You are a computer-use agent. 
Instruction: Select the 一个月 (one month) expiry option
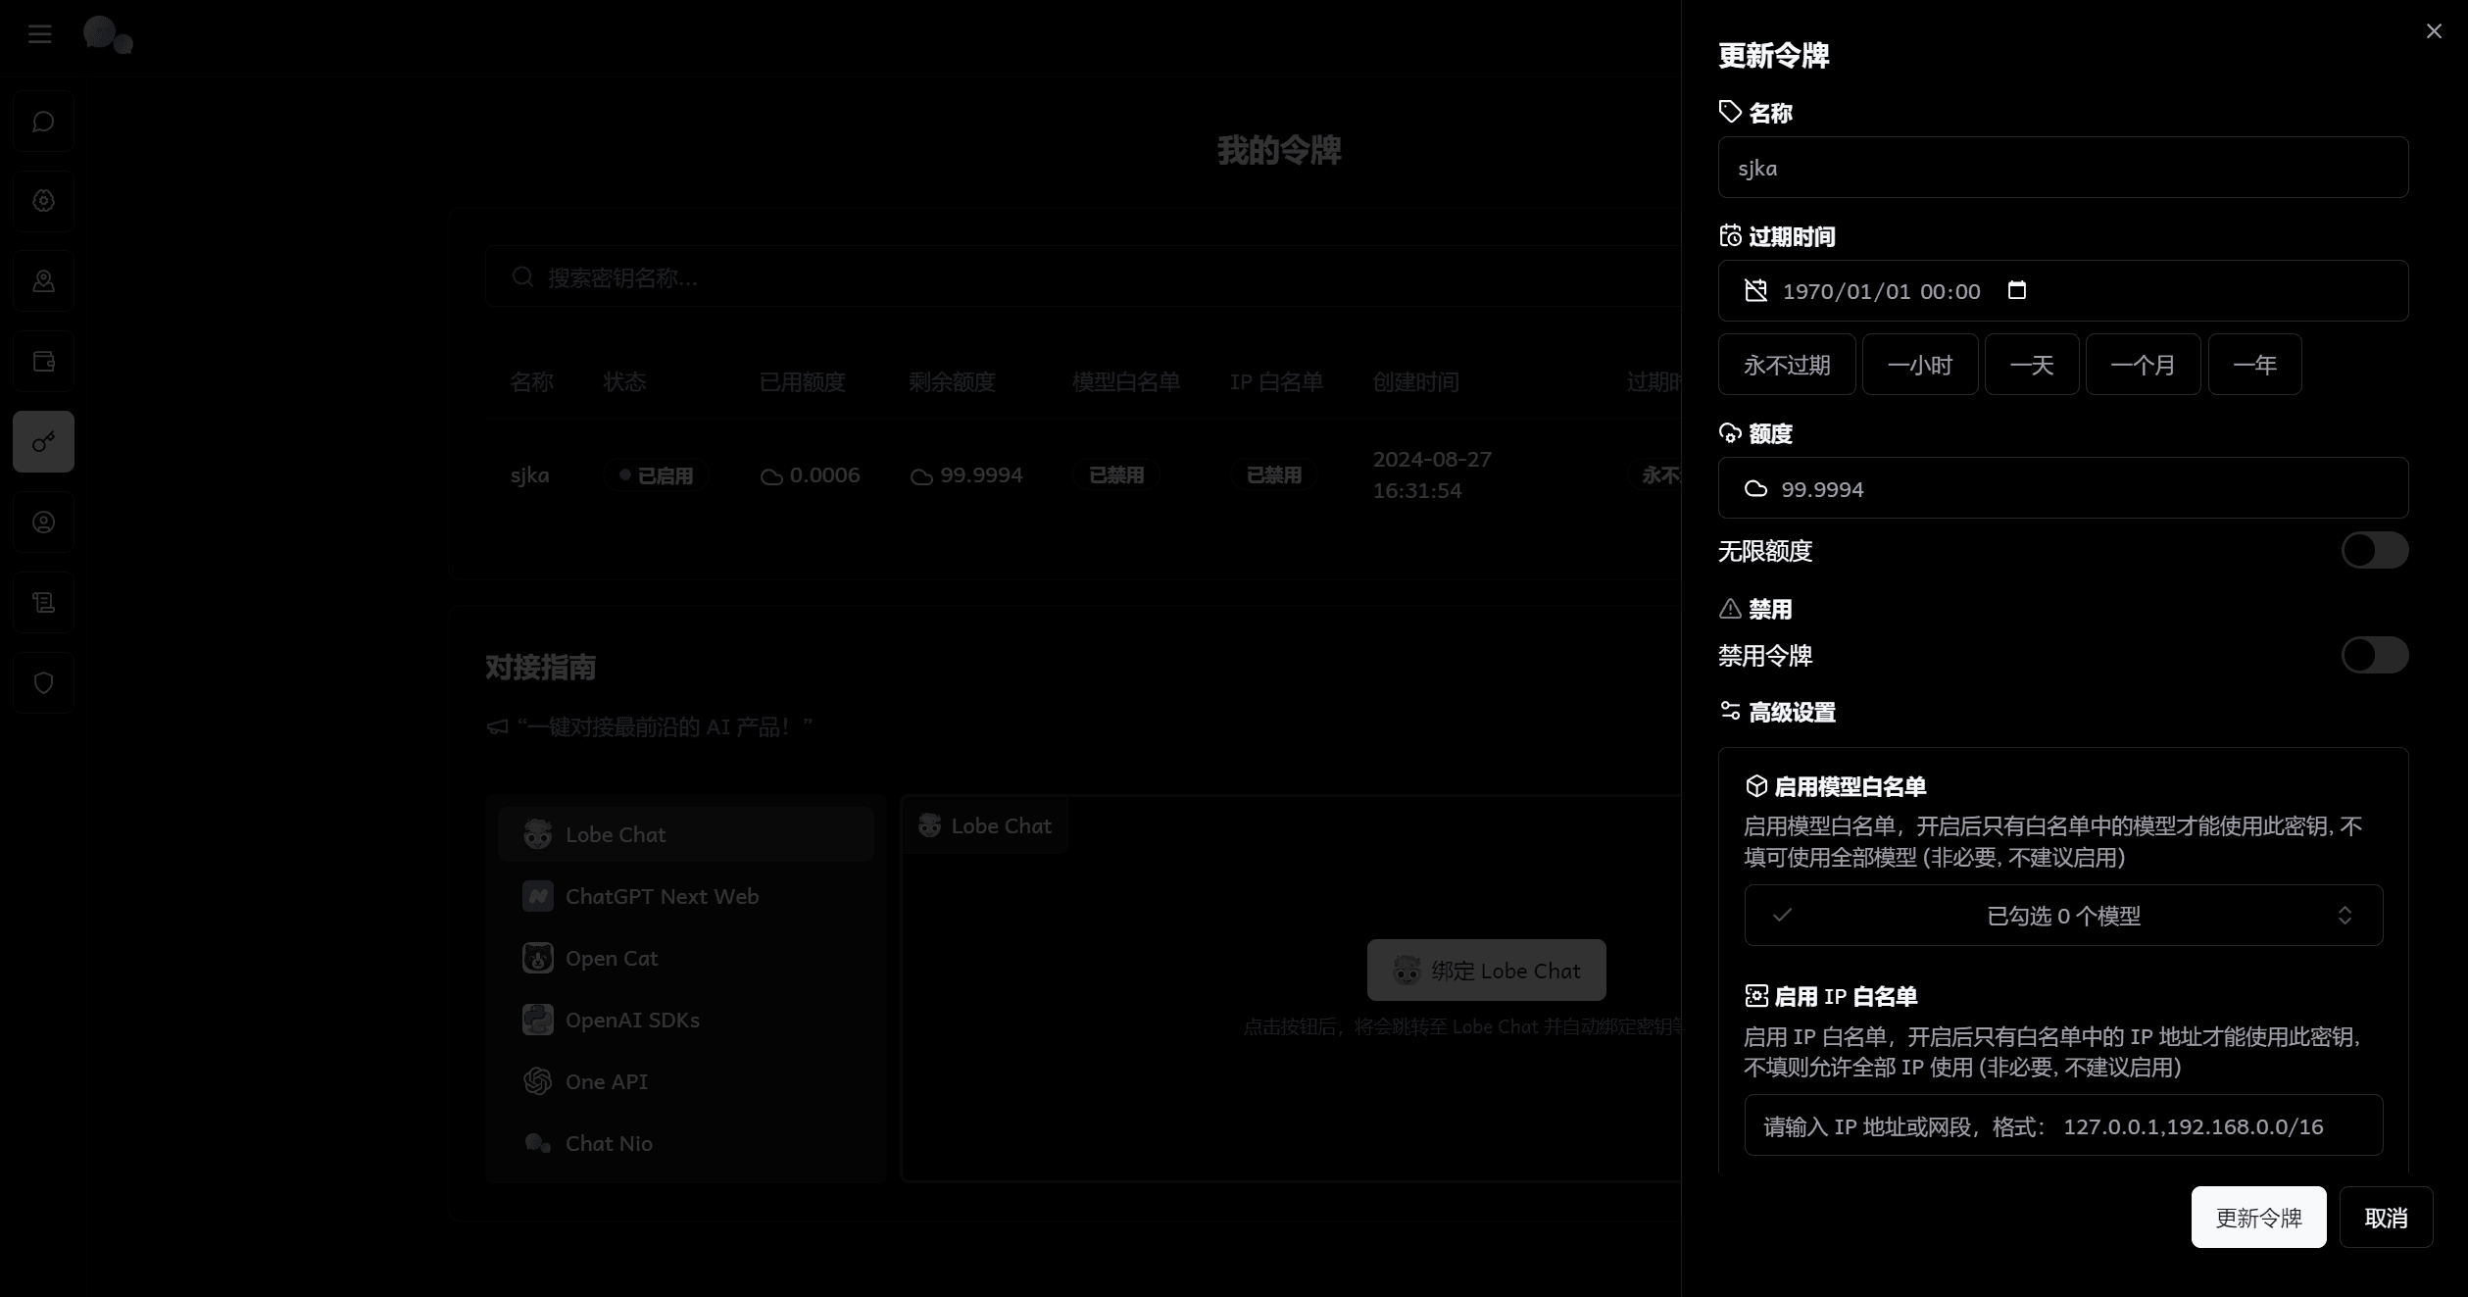coord(2144,365)
